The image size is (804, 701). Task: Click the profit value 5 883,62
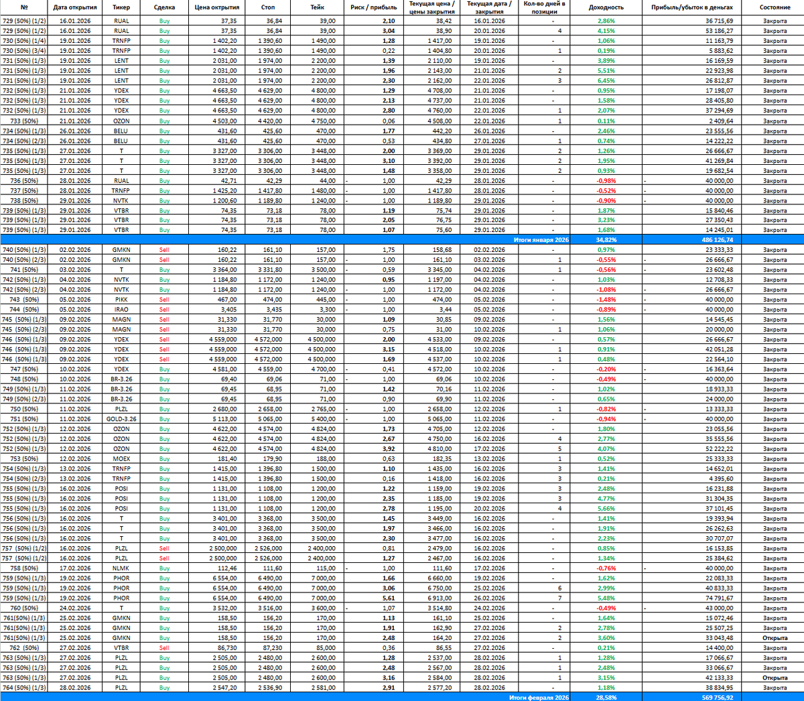tap(722, 51)
